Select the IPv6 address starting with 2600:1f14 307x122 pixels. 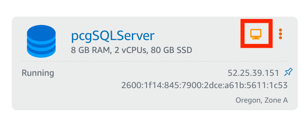(x=204, y=86)
